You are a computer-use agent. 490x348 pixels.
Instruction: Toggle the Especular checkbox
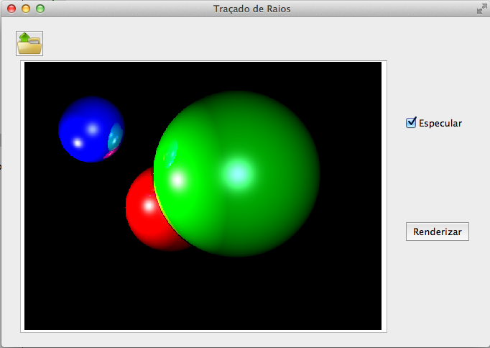click(x=411, y=122)
